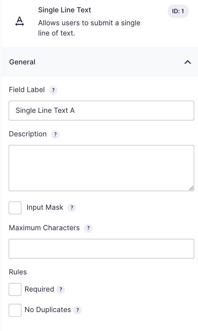Click the Required label text
The width and height of the screenshot is (198, 331).
[x=39, y=289]
